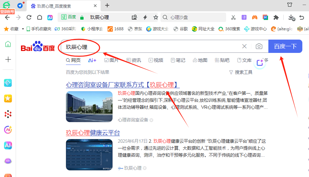Open the extensions puzzle icon
This screenshot has width=309, height=177.
click(x=276, y=17)
